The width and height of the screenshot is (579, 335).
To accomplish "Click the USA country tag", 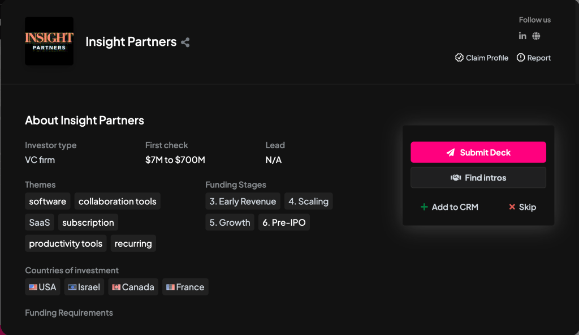I will tap(42, 287).
